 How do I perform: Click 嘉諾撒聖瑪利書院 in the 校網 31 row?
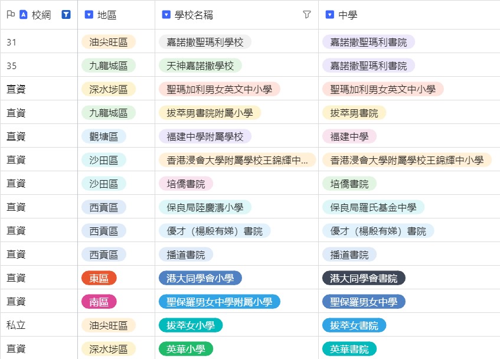(368, 42)
